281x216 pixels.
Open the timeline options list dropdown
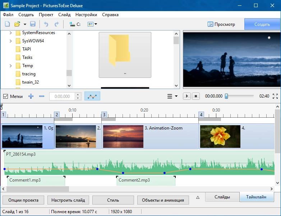click(x=172, y=96)
